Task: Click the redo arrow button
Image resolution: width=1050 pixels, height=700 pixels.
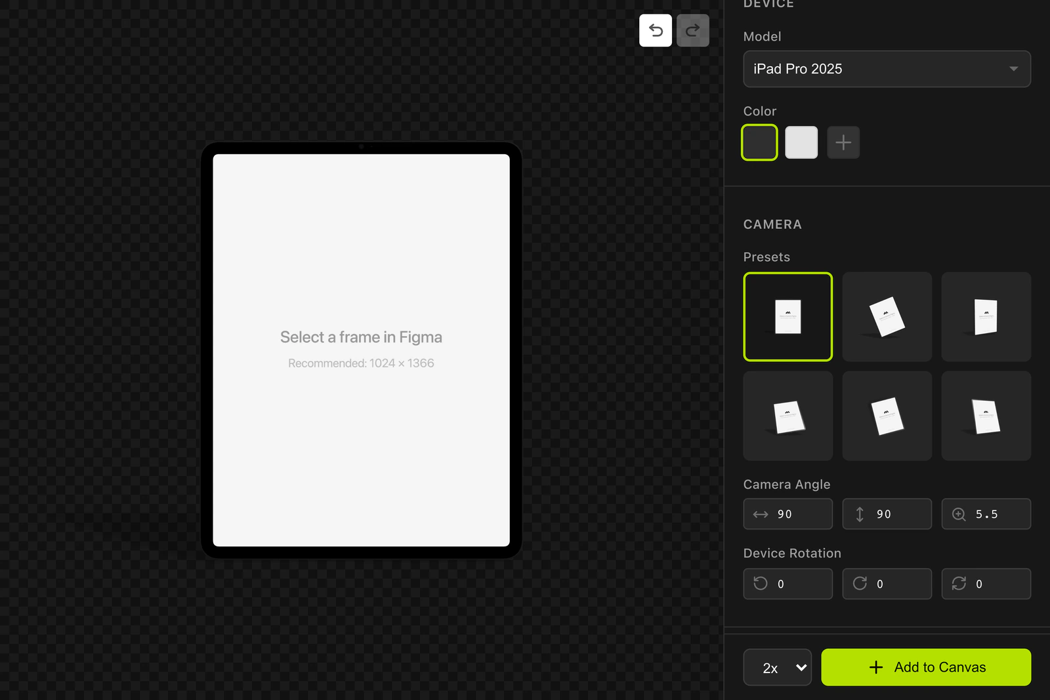Action: [x=693, y=30]
